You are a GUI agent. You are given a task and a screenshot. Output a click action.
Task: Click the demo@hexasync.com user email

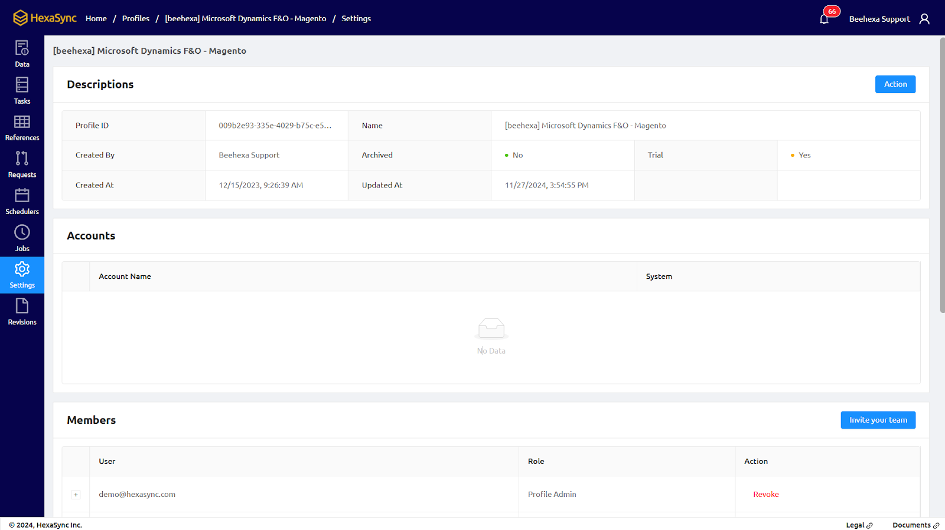pos(137,495)
